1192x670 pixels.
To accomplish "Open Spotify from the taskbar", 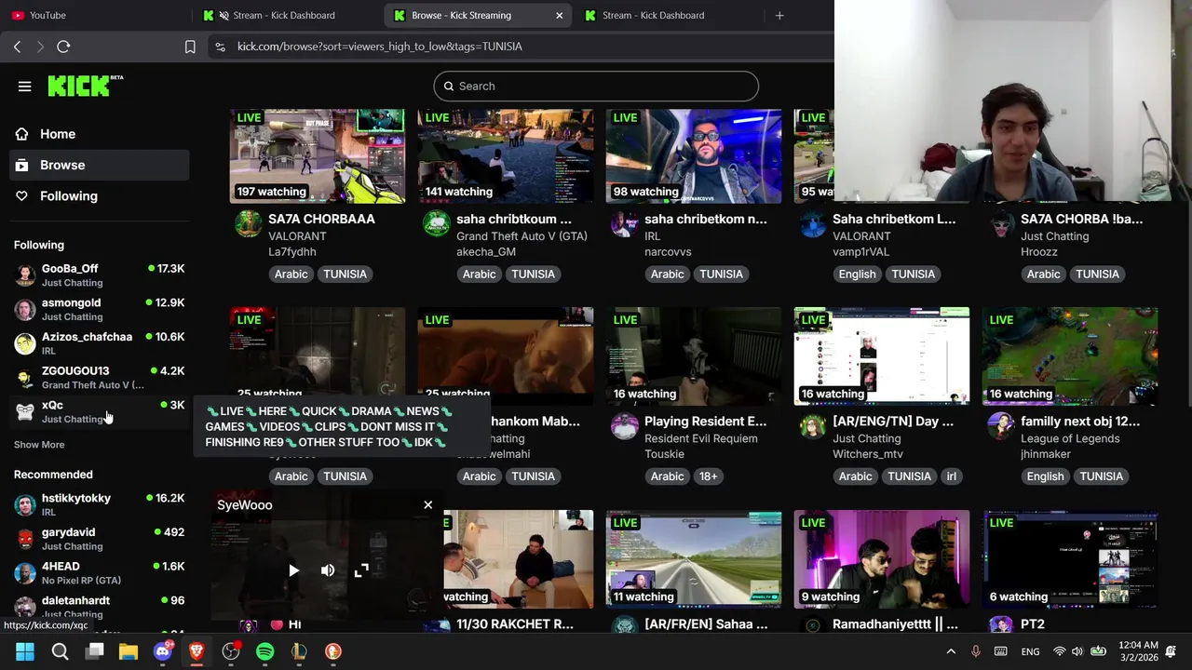I will click(x=265, y=651).
